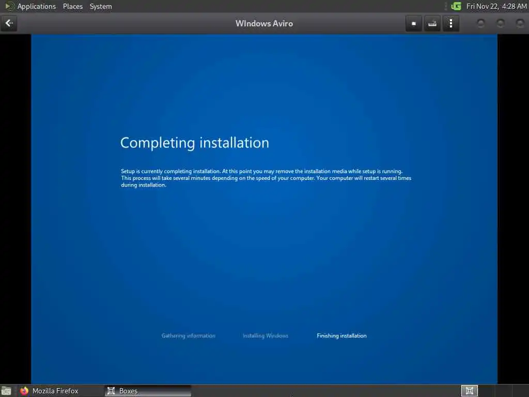Screen dimensions: 529x397
Task: Open the three-dot menu in Boxes header
Action: [x=451, y=23]
